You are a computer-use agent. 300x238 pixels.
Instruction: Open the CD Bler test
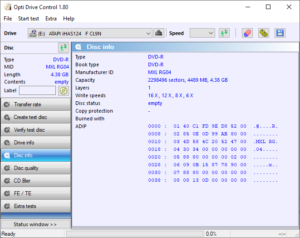(35, 181)
